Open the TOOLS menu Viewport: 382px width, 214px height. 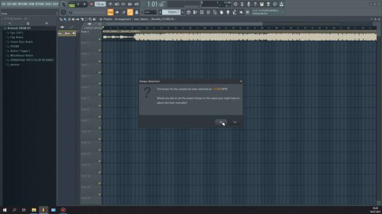click(49, 4)
